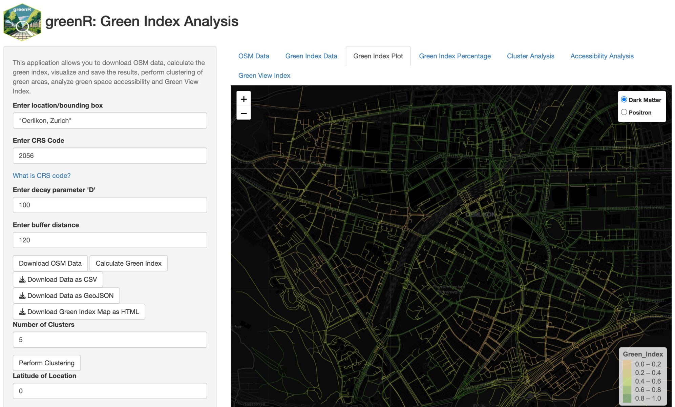Viewport: 675px width, 407px height.
Task: Select the Dark Matter basemap radio
Action: tap(624, 100)
